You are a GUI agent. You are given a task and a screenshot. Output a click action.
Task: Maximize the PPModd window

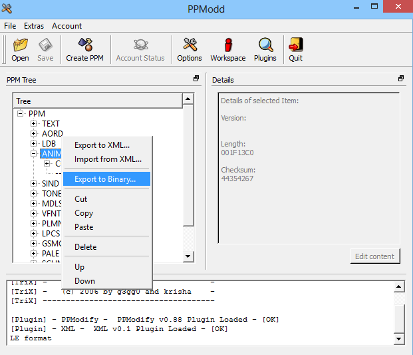[x=374, y=7]
